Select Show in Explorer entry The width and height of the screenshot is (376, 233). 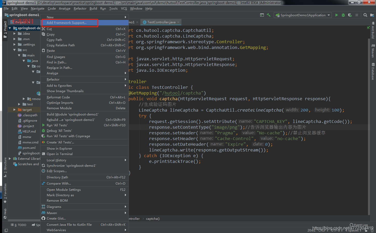84,149
